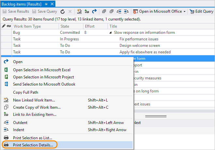The width and height of the screenshot is (215, 150).
Task: Choose Send Selection to Microsoft Outlook
Action: pos(44,84)
